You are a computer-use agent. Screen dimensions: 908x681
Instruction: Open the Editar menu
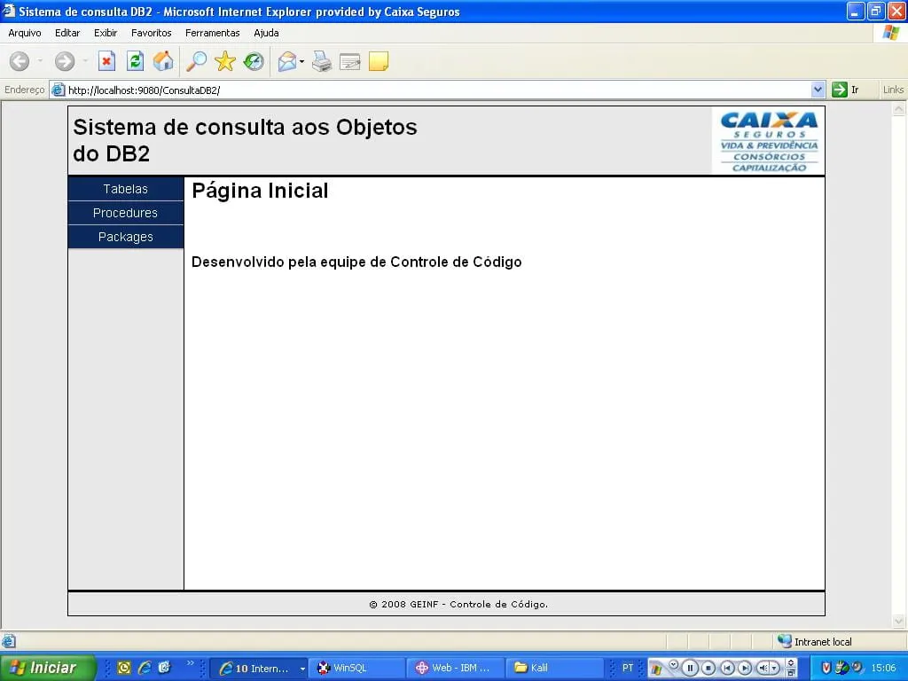pos(67,33)
